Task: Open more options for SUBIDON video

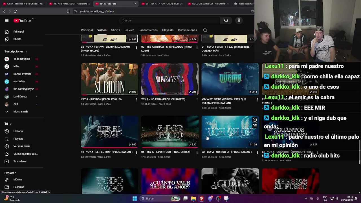Action: (x=137, y=100)
